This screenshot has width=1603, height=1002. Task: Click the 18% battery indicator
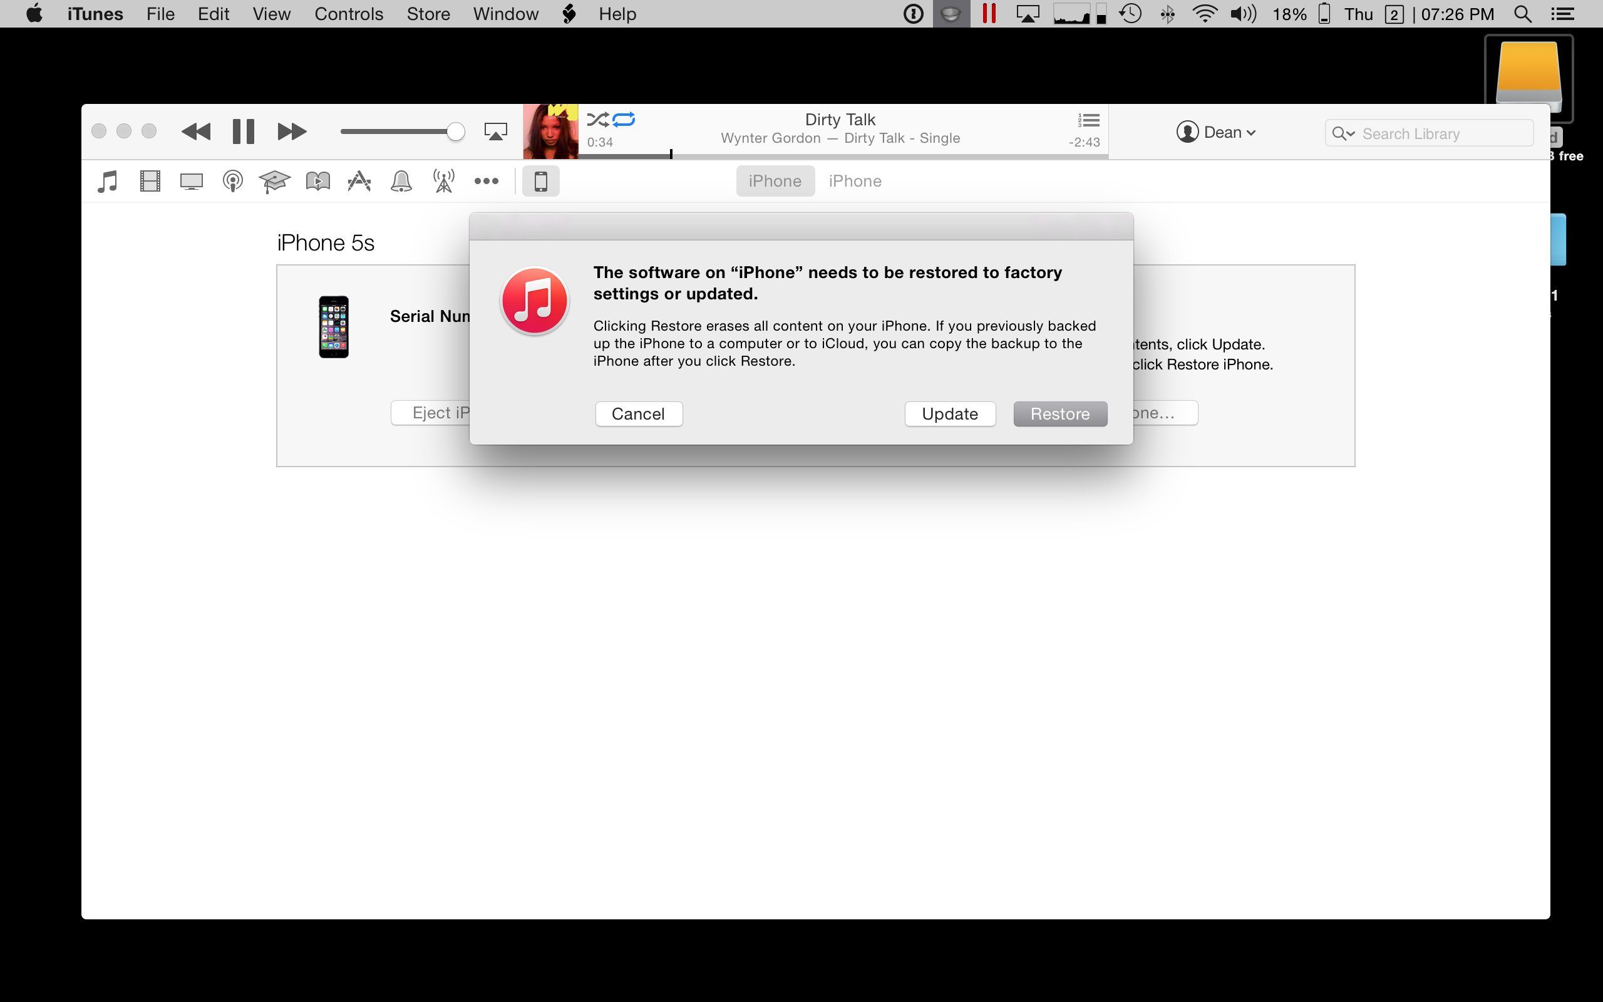pos(1301,14)
